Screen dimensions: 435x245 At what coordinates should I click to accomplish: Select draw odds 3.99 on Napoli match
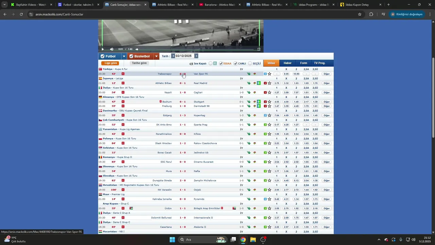coord(286,92)
